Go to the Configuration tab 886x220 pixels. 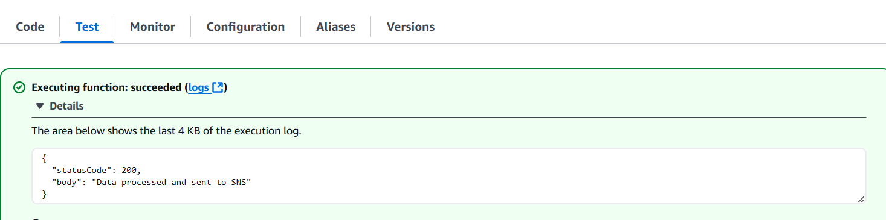click(245, 27)
